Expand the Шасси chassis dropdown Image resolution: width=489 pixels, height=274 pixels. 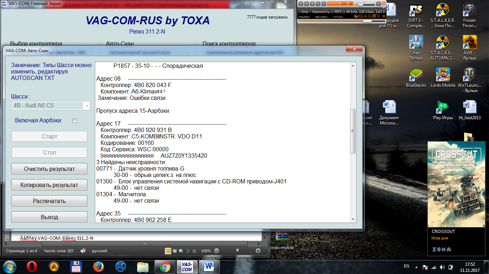point(87,106)
